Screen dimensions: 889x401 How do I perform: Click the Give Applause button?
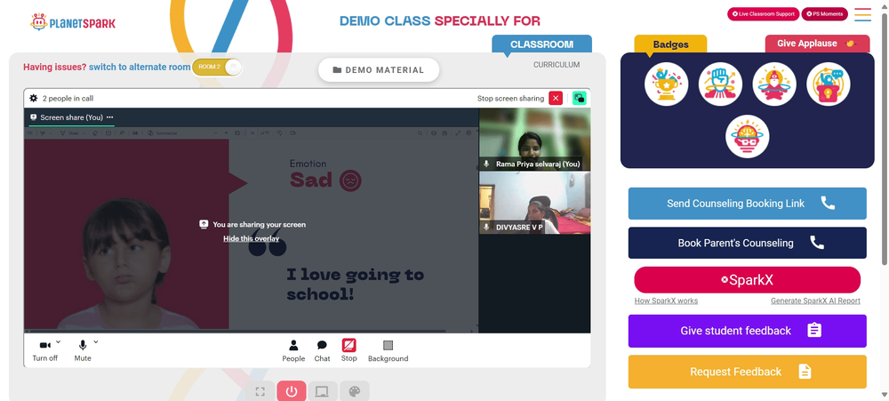(817, 44)
